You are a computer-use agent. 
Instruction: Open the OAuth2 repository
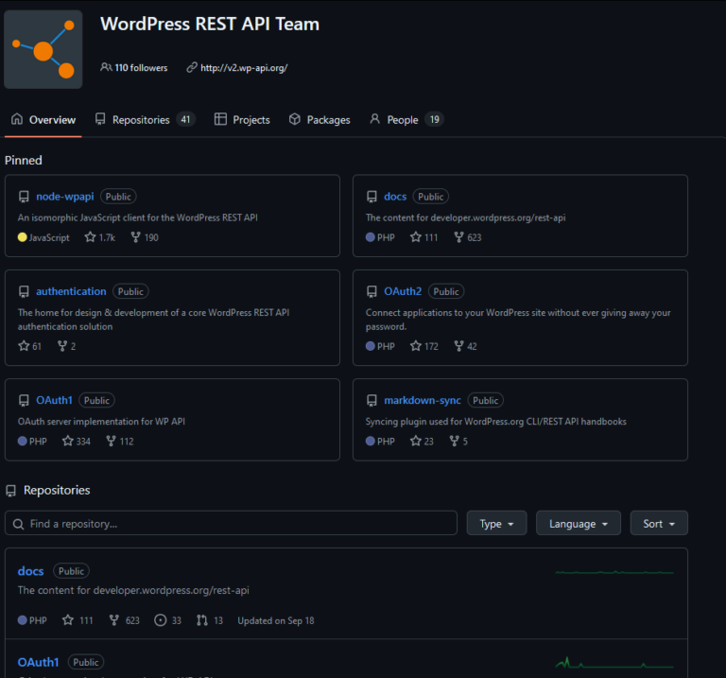click(x=403, y=291)
